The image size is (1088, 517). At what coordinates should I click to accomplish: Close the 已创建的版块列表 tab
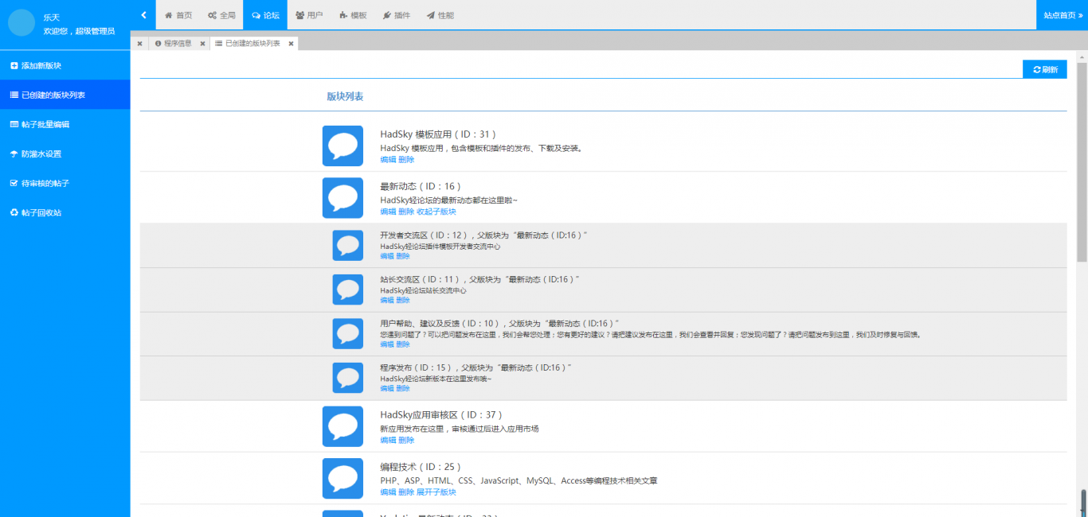(291, 44)
